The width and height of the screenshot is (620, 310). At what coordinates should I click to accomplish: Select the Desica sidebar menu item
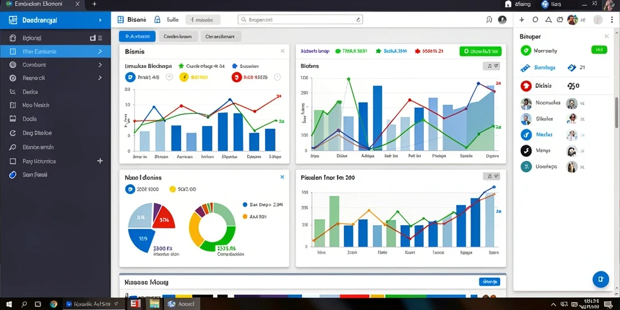coord(55,92)
